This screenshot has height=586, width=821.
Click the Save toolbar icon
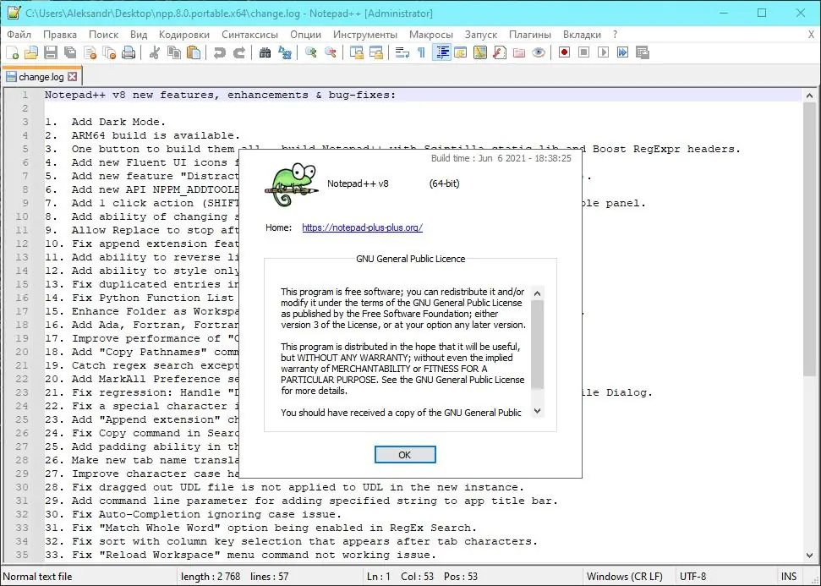click(51, 52)
